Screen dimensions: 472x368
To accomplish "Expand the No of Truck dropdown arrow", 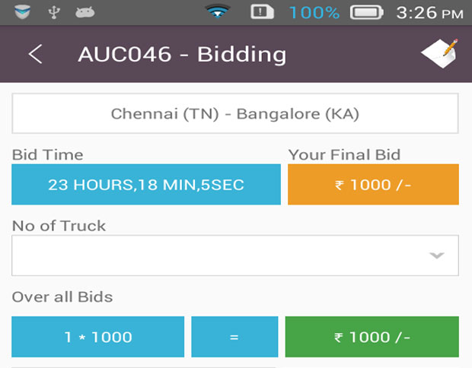I will click(436, 255).
